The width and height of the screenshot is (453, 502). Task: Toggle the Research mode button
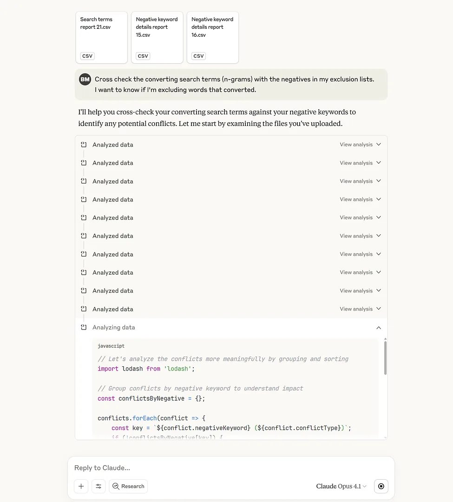(x=128, y=486)
